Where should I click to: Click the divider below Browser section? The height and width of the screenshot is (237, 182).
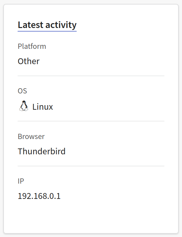coord(91,166)
